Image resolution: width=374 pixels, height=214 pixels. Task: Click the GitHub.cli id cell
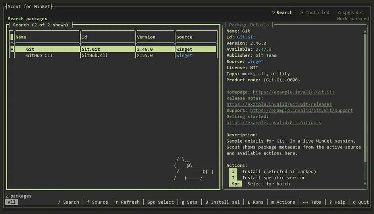(94, 55)
